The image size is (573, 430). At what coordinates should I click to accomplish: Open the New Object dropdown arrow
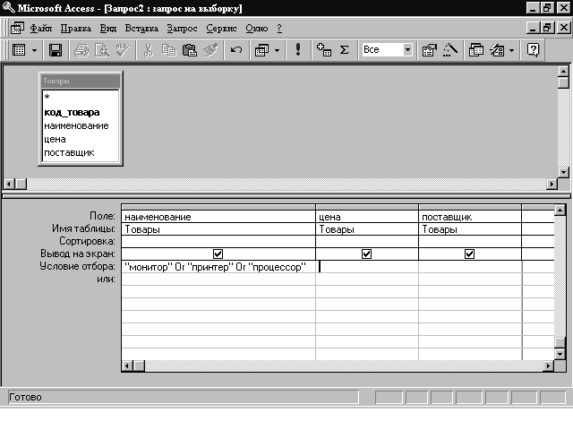[511, 50]
